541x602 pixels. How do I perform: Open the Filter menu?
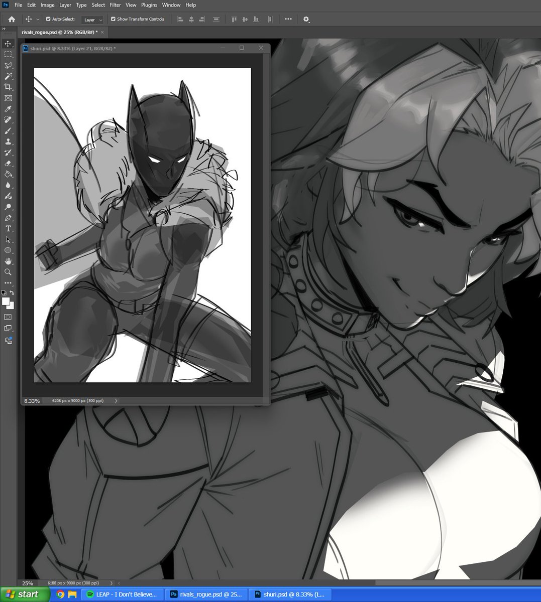click(x=116, y=5)
